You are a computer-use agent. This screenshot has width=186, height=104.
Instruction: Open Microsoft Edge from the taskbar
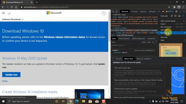(x=77, y=101)
